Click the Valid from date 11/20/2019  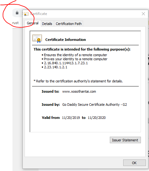coord(71,118)
